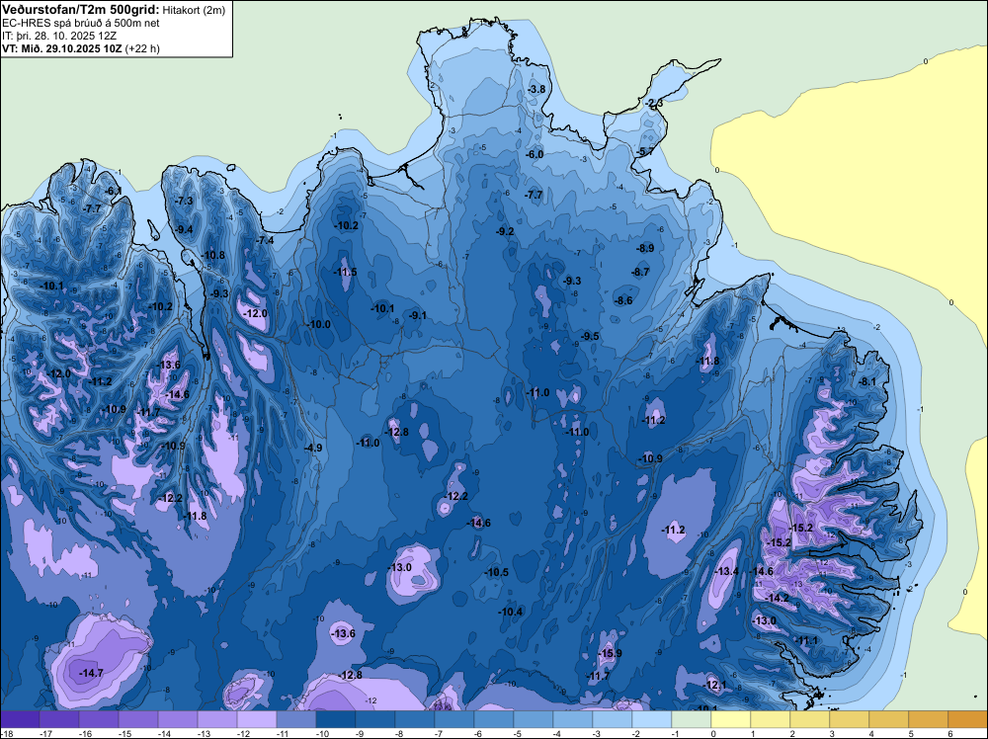Click the map temperature value "-11.5"

(x=345, y=272)
